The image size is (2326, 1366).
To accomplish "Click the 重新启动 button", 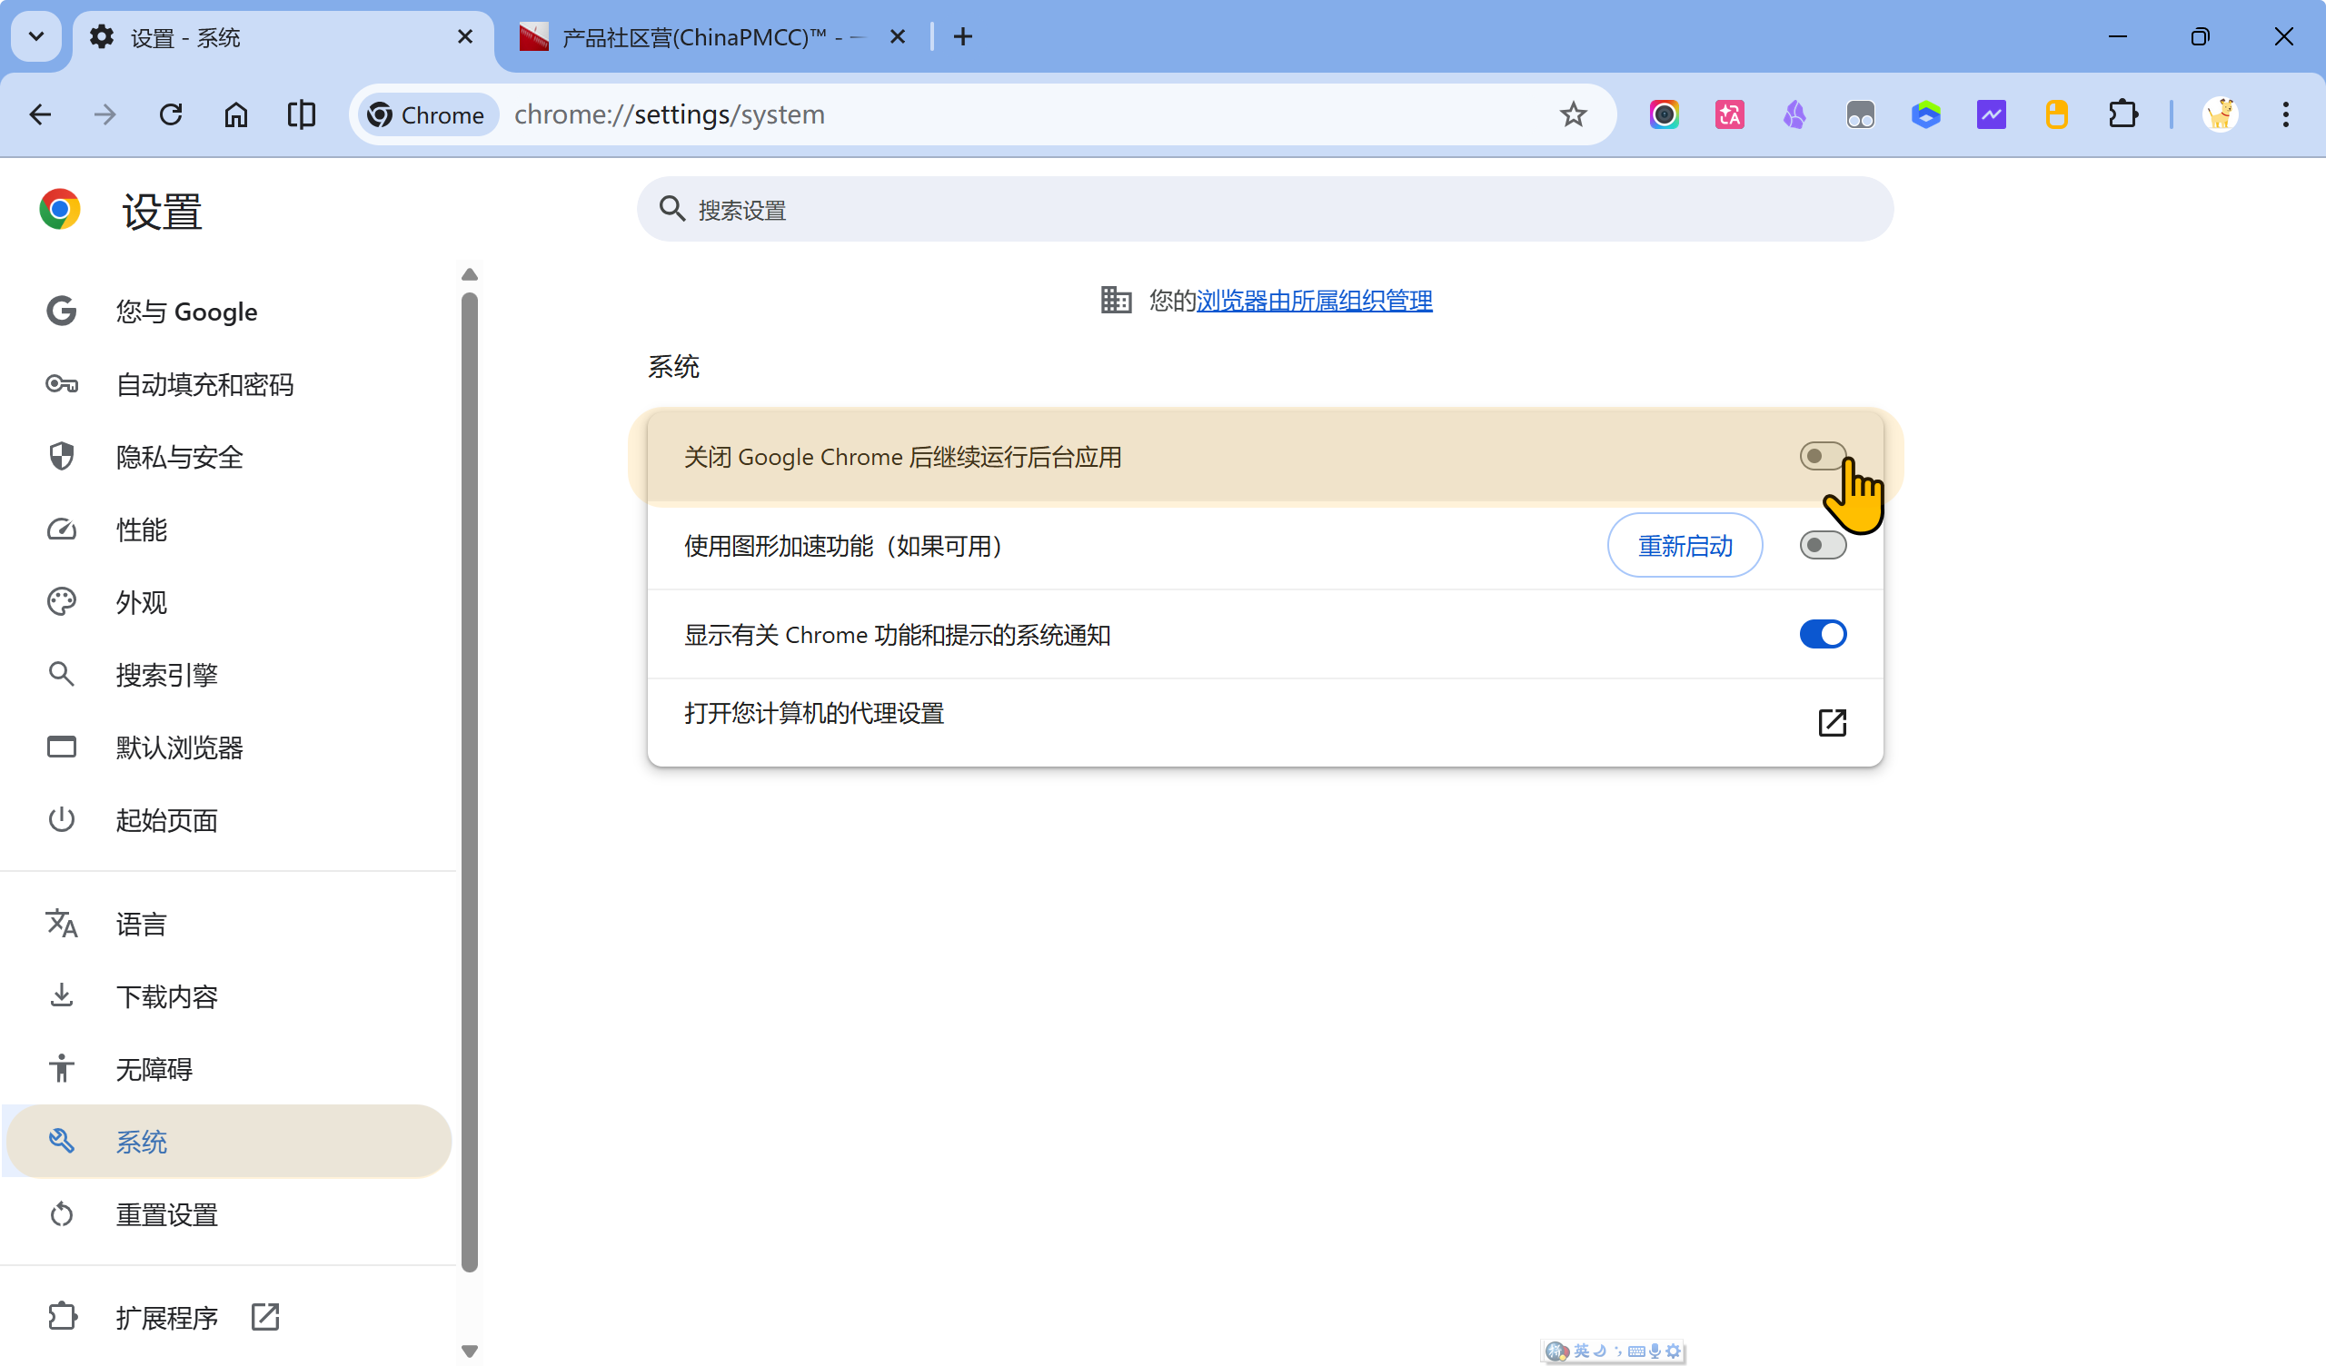I will click(1685, 546).
